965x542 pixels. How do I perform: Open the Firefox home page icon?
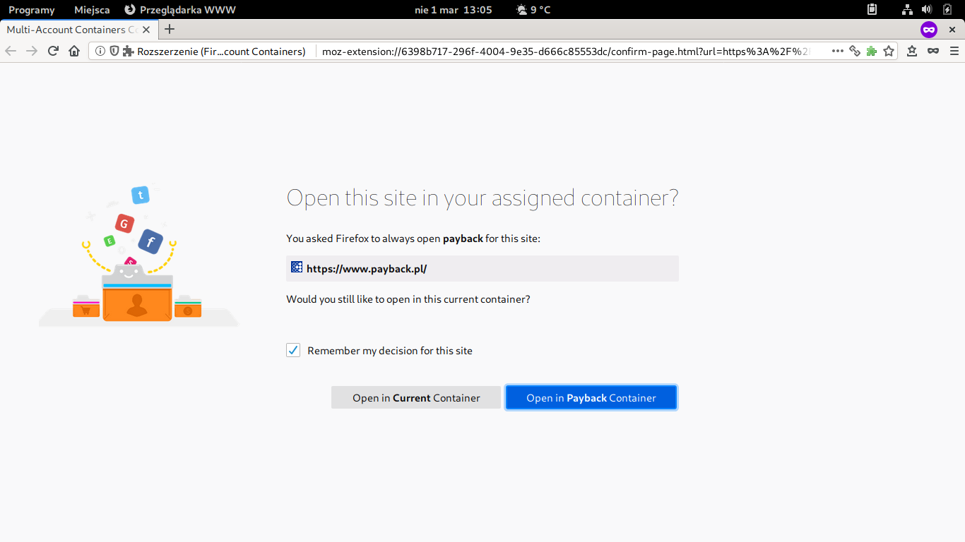tap(74, 51)
